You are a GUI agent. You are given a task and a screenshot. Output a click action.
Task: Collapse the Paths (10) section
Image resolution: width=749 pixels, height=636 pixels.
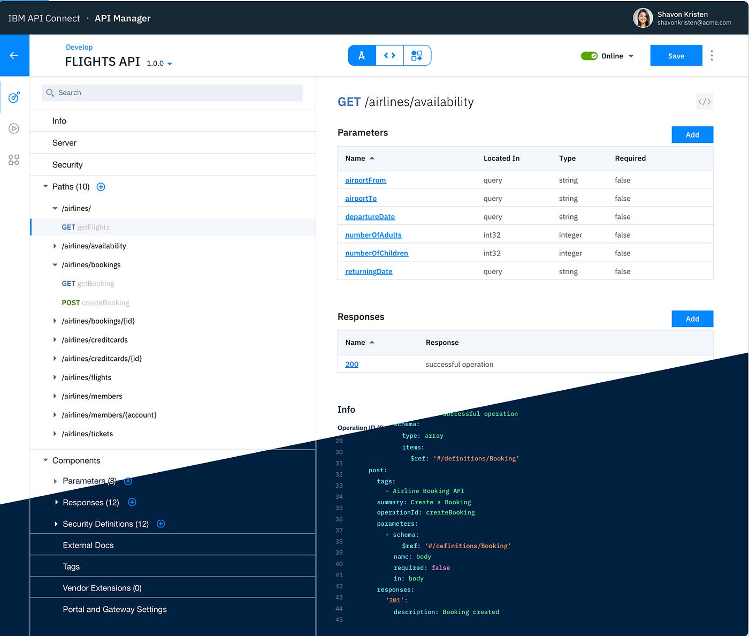pyautogui.click(x=45, y=186)
